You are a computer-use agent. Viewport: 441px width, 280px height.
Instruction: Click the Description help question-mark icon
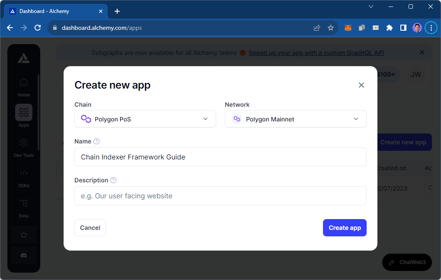click(113, 180)
